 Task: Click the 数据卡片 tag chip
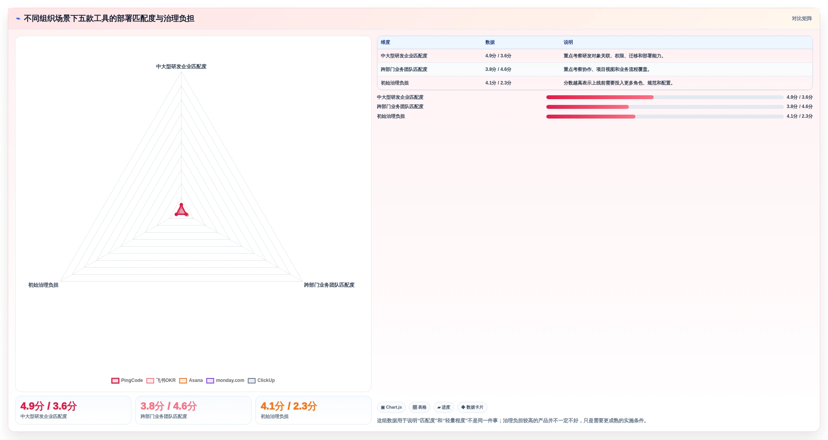pos(472,407)
